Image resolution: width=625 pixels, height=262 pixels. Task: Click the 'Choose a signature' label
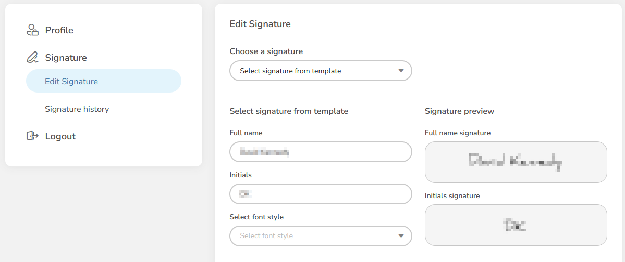pyautogui.click(x=266, y=51)
